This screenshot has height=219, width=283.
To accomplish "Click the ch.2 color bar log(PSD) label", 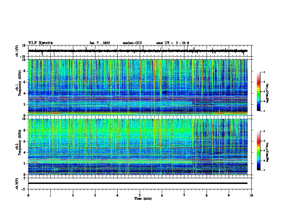I will click(x=267, y=152).
